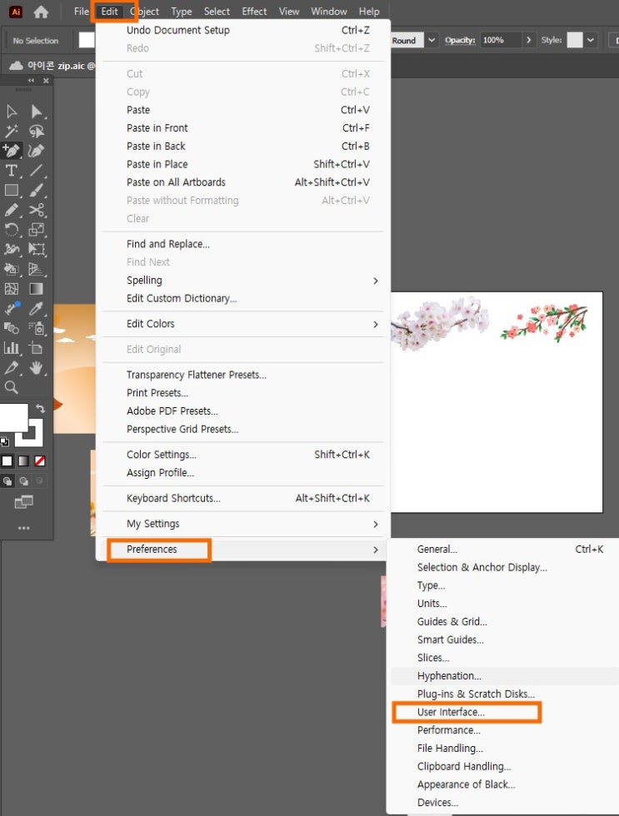This screenshot has width=619, height=816.
Task: Select the Perspective Grid tool
Action: coord(37,269)
